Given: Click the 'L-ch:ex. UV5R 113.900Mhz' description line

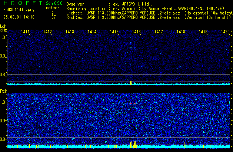Looking at the screenshot, I should tap(150, 13).
